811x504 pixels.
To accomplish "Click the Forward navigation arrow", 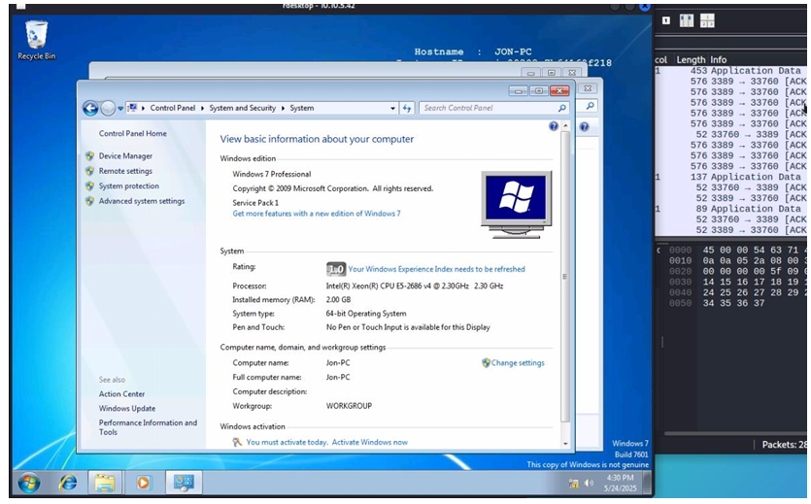I will click(108, 108).
